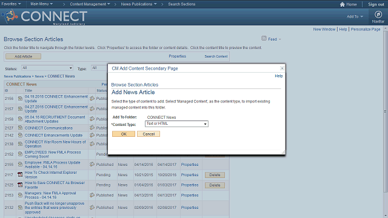Click publish icon next to RECRUITMENT Document row

[x=92, y=119]
